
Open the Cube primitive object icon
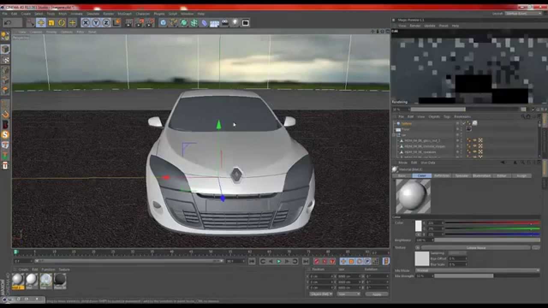click(163, 23)
